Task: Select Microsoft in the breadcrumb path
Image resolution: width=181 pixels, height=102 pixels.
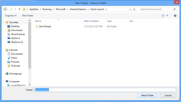Action: coord(61,9)
